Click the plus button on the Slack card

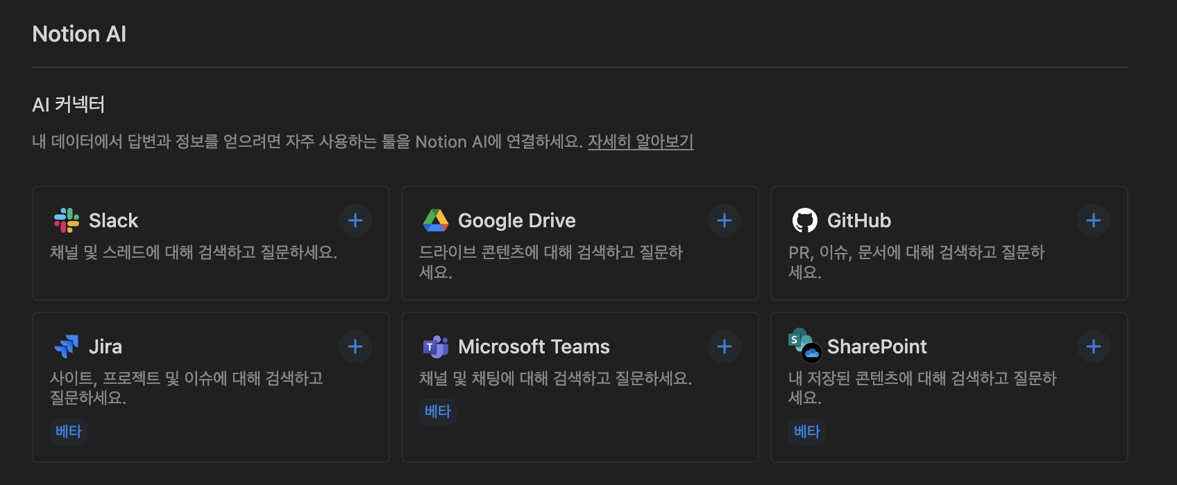coord(355,220)
